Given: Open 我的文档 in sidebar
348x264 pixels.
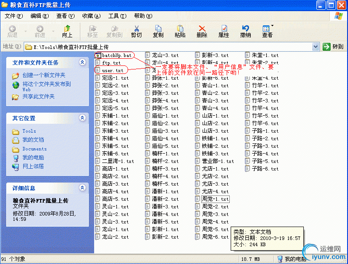Looking at the screenshot, I should coord(33,140).
